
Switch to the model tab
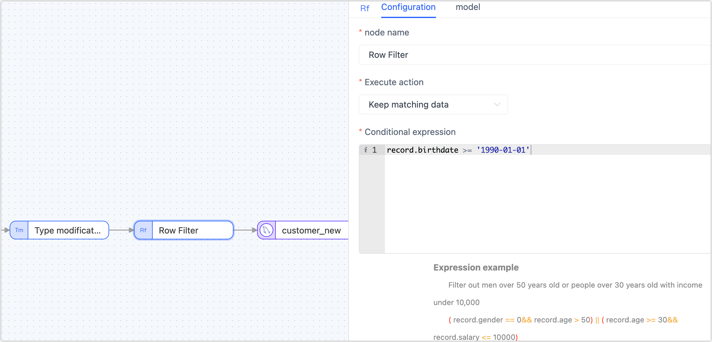pyautogui.click(x=468, y=7)
